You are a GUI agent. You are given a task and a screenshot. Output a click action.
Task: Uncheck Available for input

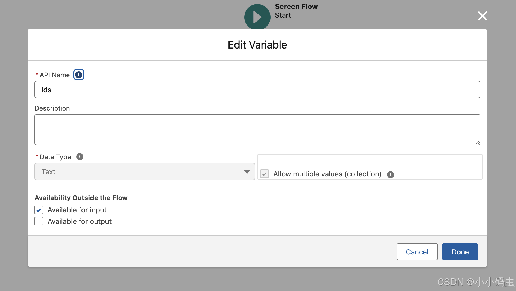[x=39, y=210]
